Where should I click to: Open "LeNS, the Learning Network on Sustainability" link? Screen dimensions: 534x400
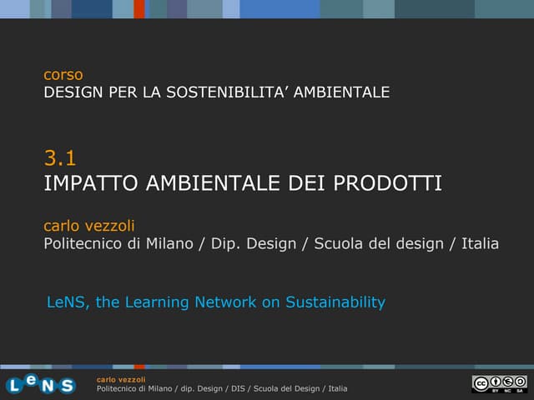click(x=216, y=302)
